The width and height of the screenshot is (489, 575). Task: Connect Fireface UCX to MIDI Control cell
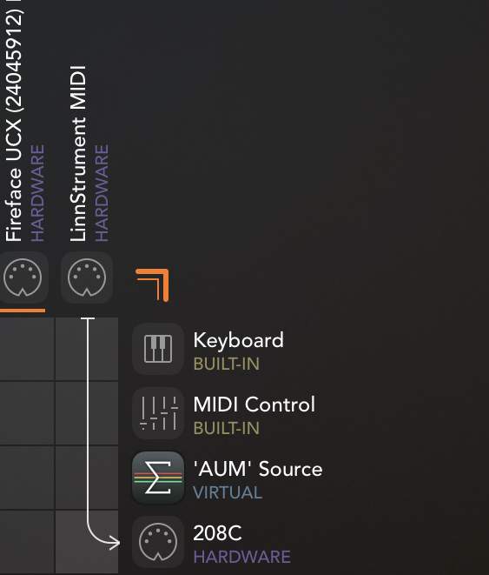[x=27, y=413]
